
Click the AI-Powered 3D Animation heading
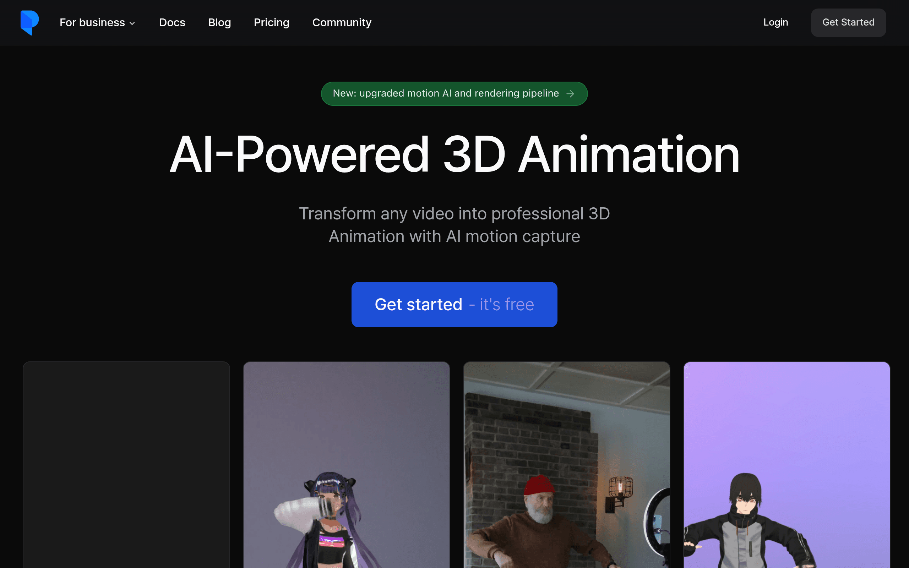[x=454, y=154]
